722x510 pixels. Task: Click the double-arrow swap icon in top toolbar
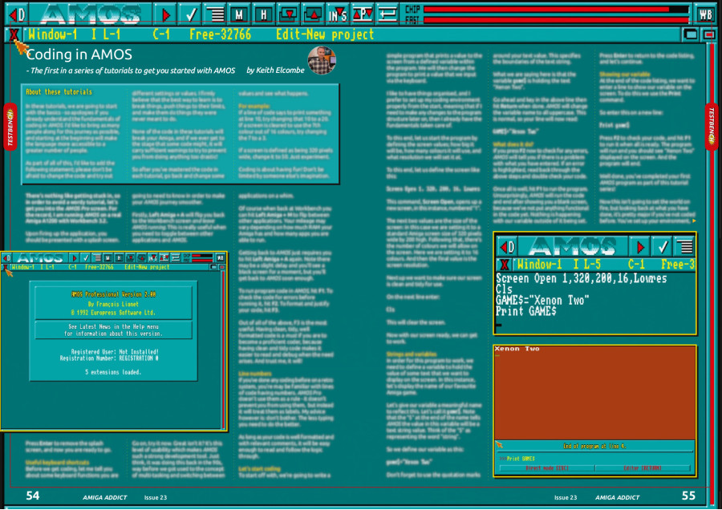click(x=387, y=14)
